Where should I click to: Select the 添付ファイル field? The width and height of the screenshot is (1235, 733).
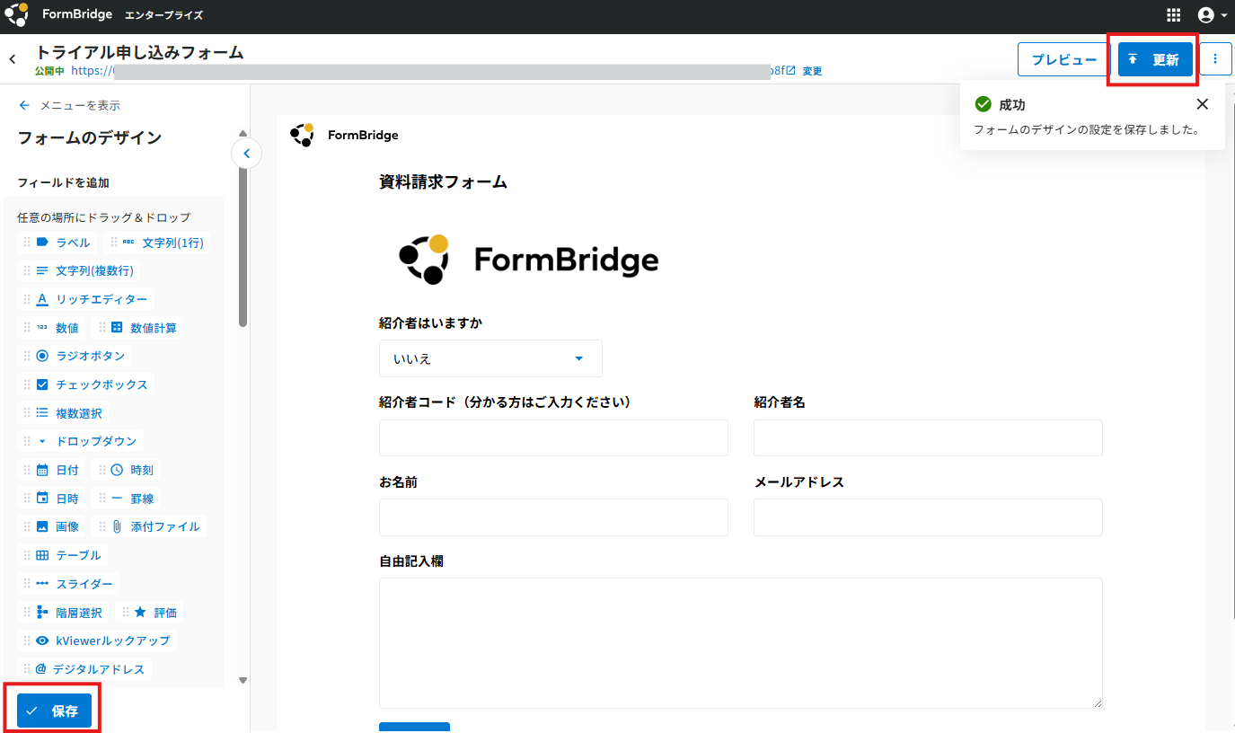[150, 526]
